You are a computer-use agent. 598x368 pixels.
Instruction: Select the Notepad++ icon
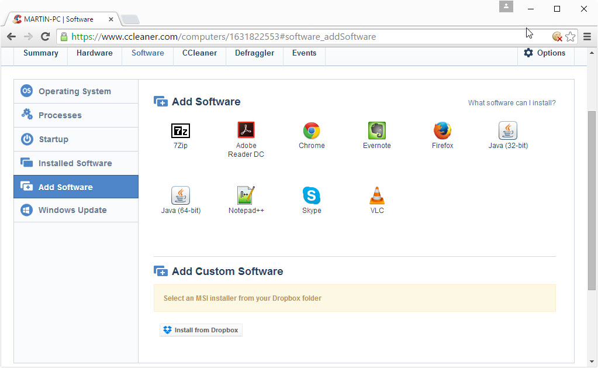[x=246, y=195]
